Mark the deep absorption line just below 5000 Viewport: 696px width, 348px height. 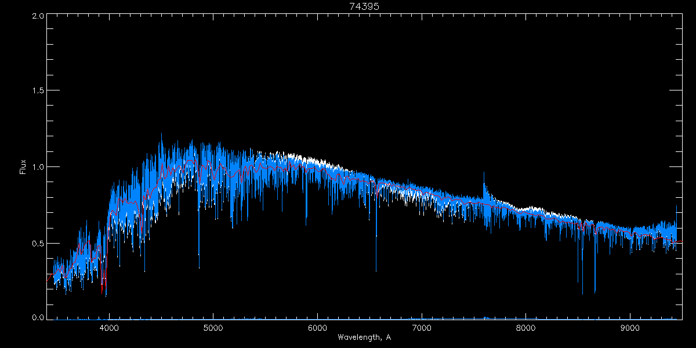tap(199, 255)
